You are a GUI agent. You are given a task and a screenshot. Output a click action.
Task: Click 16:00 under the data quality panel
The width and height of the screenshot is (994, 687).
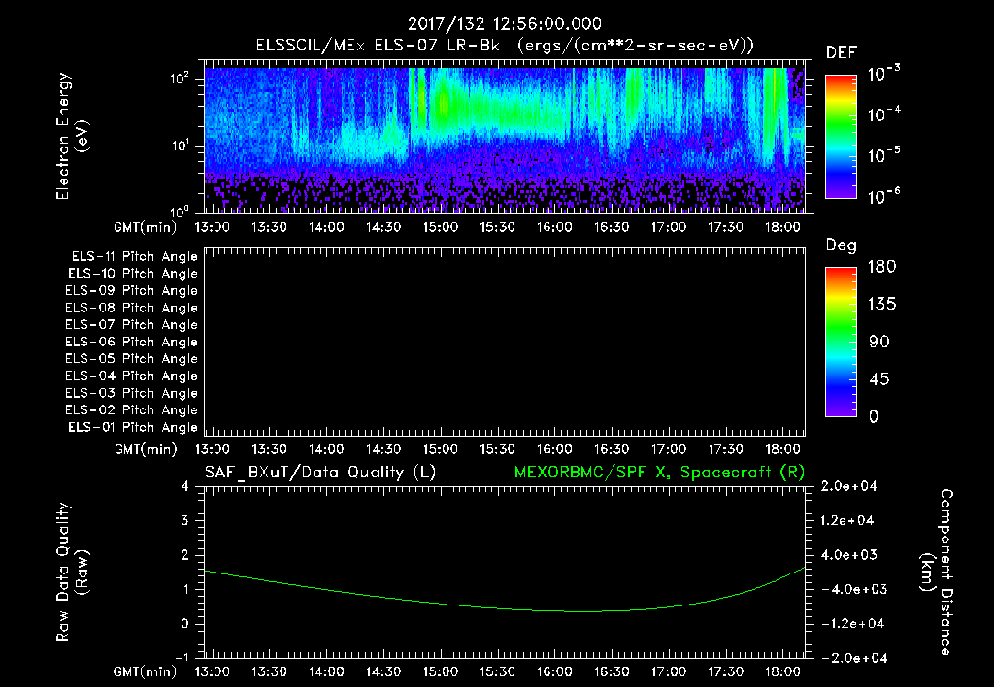click(554, 671)
